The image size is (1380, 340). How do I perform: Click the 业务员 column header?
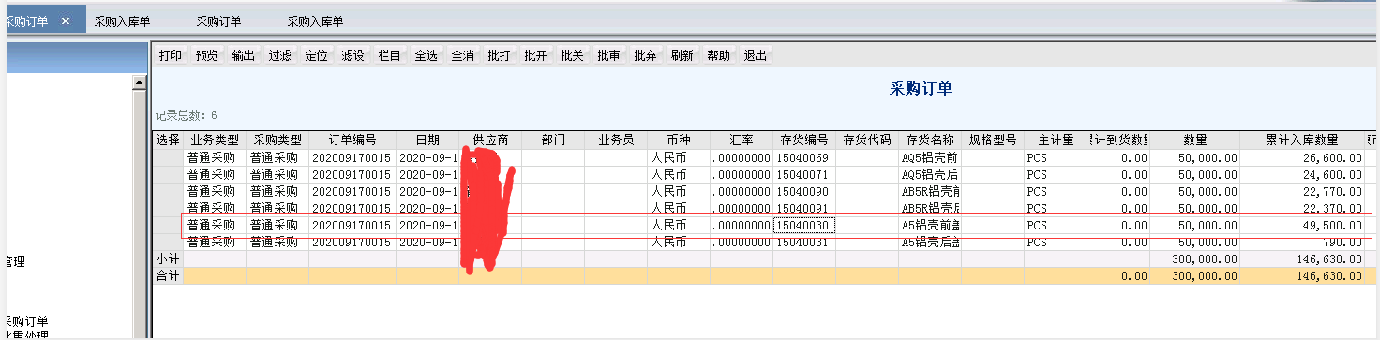coord(616,140)
